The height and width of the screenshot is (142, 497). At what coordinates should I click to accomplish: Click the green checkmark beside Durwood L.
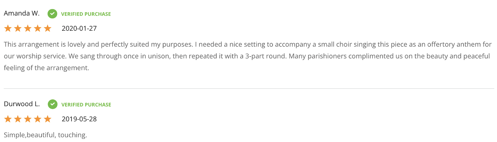point(53,104)
